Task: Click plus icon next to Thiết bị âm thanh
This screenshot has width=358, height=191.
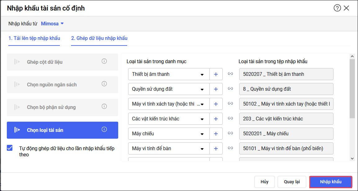Action: coord(216,74)
